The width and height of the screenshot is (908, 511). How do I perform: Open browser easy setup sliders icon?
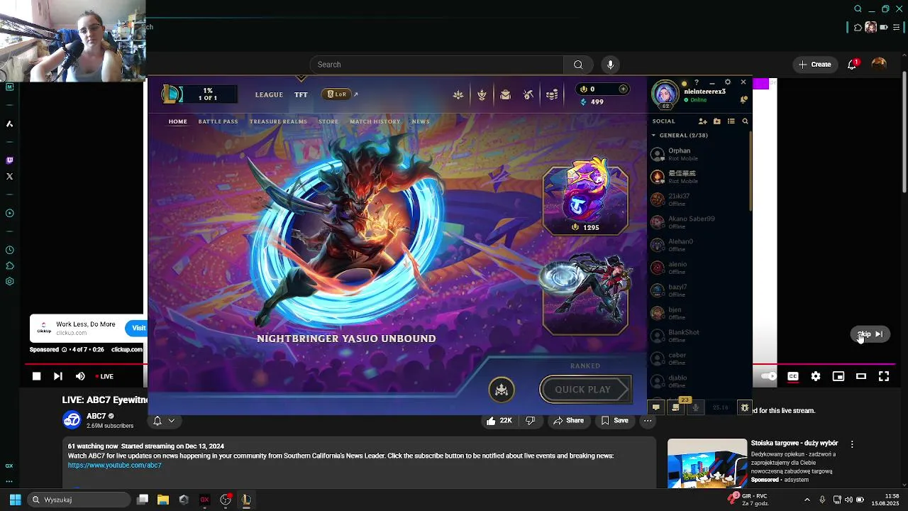coord(897,28)
